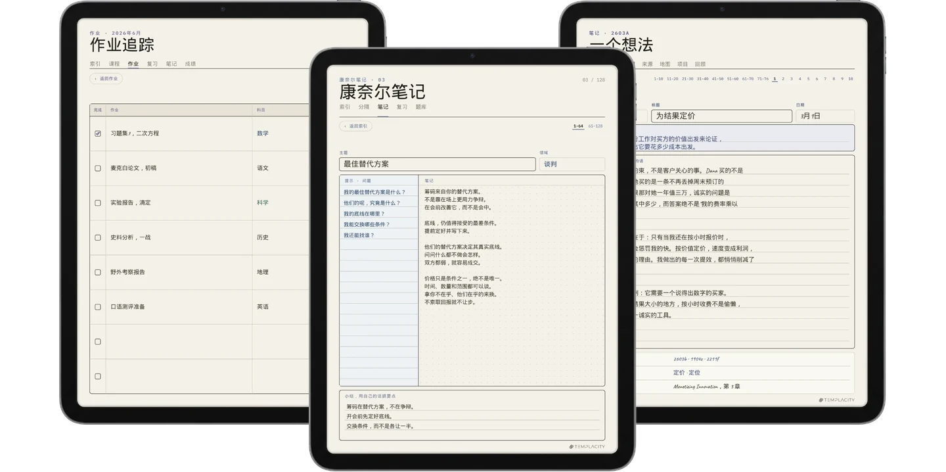Click summary line 开会前先定好底线。
This screenshot has width=946, height=472.
point(370,417)
